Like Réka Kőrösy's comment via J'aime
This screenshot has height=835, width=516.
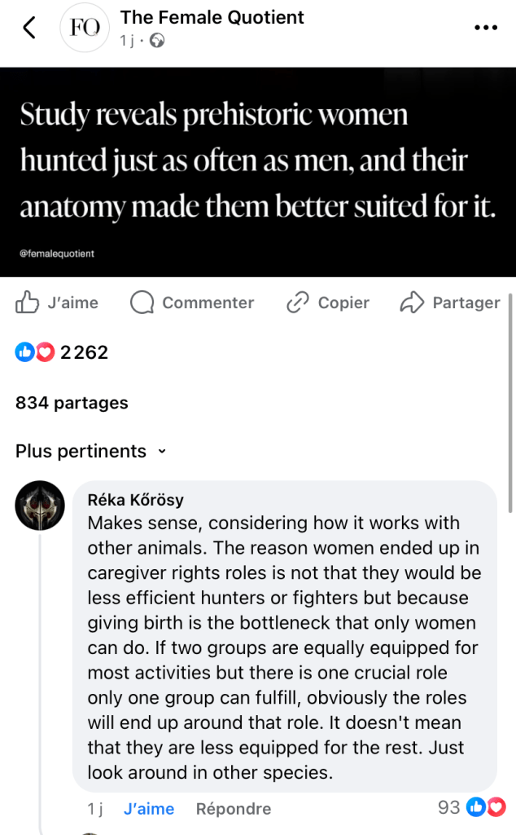coord(148,808)
